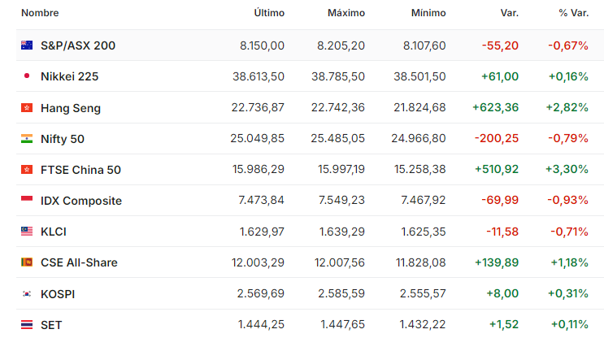The width and height of the screenshot is (604, 338).
Task: Click the Malaysia flag icon beside KLCI
Action: click(27, 231)
